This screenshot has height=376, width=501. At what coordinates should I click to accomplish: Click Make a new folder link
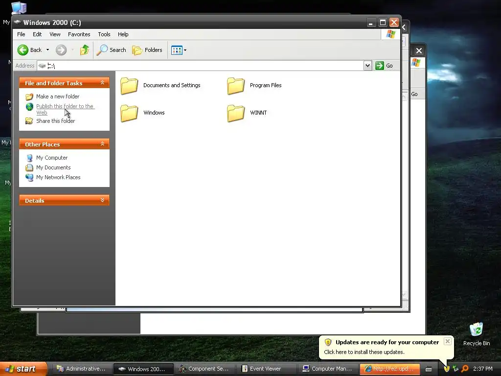click(58, 96)
